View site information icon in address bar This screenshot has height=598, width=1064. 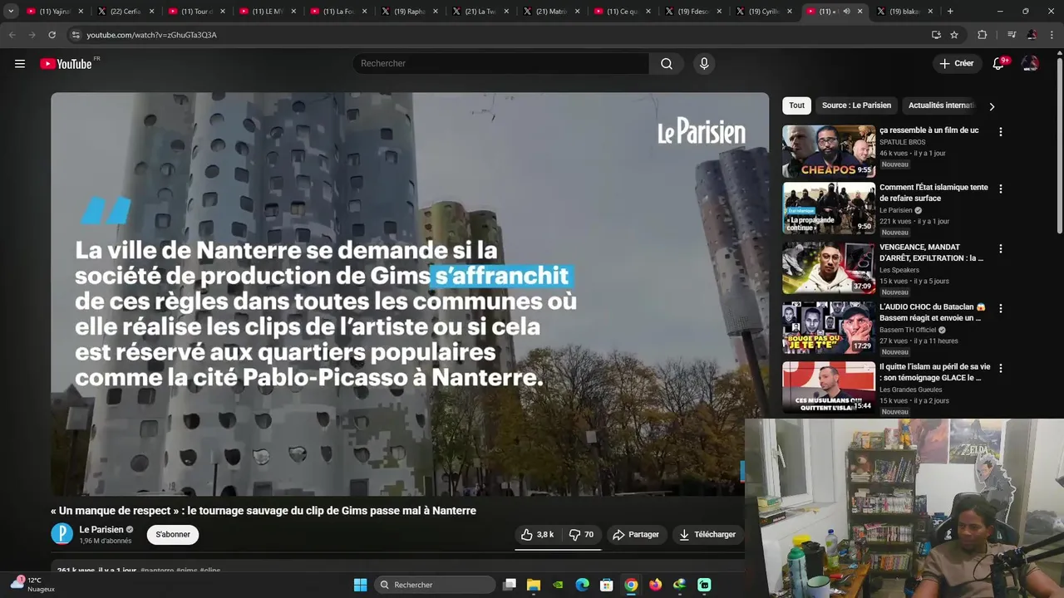click(x=76, y=35)
